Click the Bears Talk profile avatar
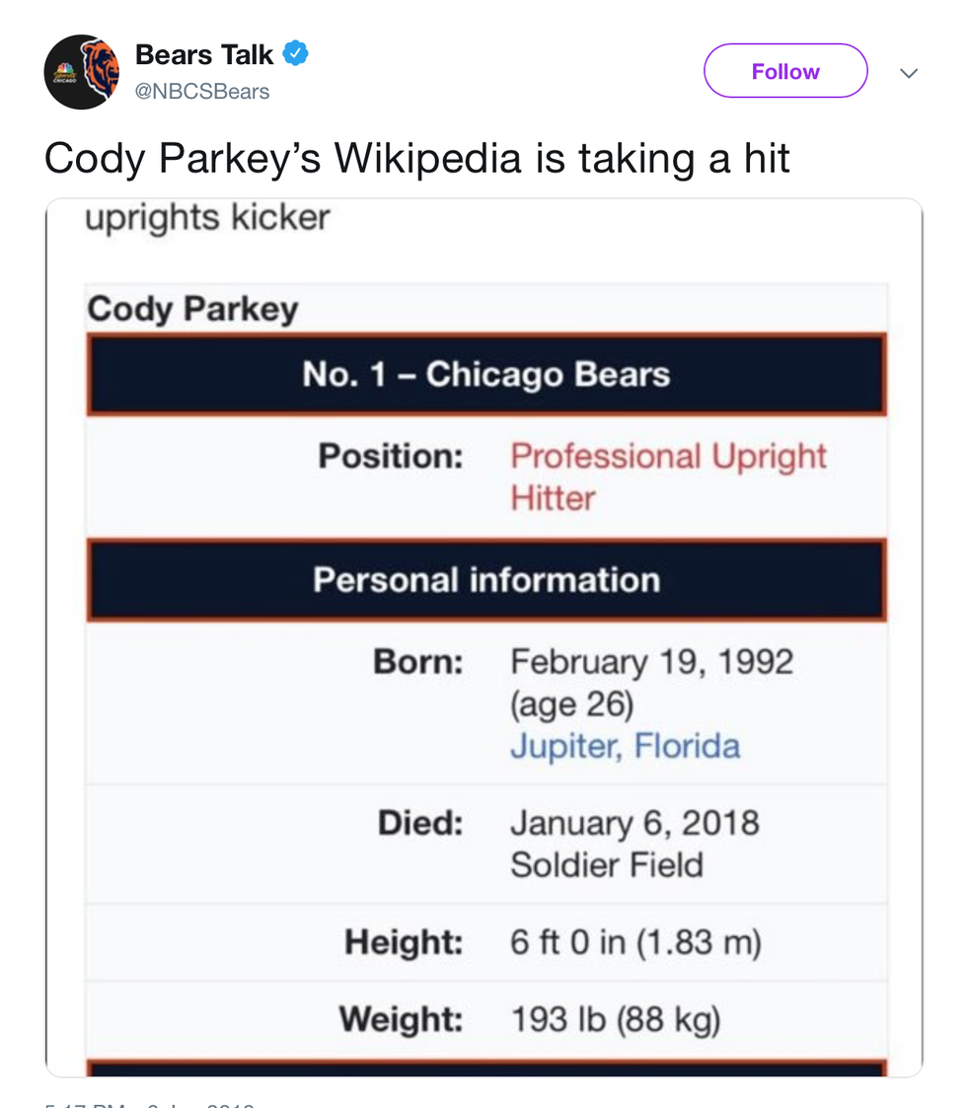967x1108 pixels. pos(82,71)
